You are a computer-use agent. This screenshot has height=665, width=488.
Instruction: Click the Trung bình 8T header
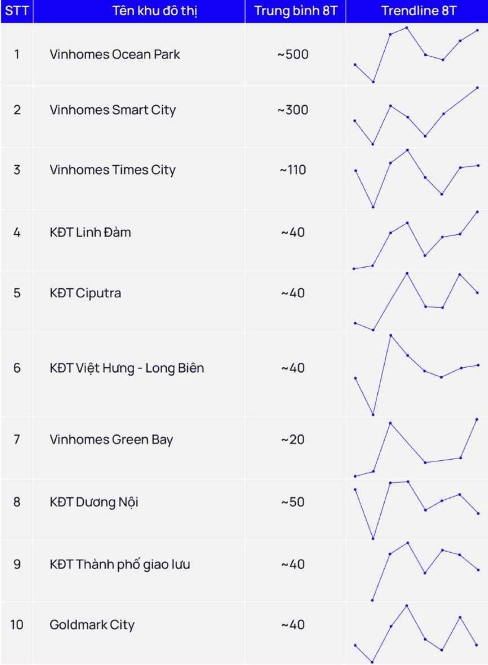[296, 11]
